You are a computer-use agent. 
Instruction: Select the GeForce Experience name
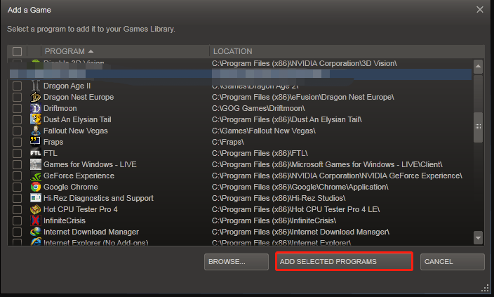[x=79, y=176]
